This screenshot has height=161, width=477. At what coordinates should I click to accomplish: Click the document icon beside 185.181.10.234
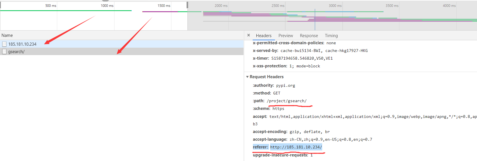(x=4, y=44)
